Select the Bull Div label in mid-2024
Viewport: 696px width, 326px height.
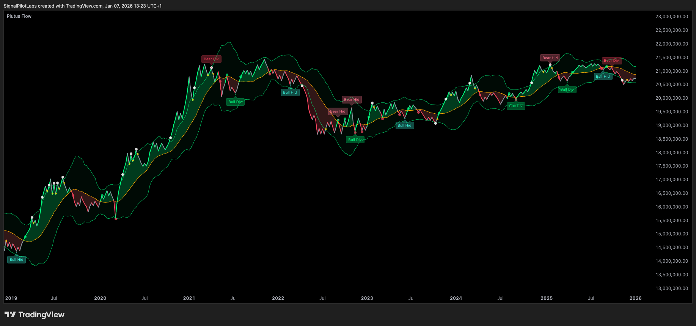[515, 106]
